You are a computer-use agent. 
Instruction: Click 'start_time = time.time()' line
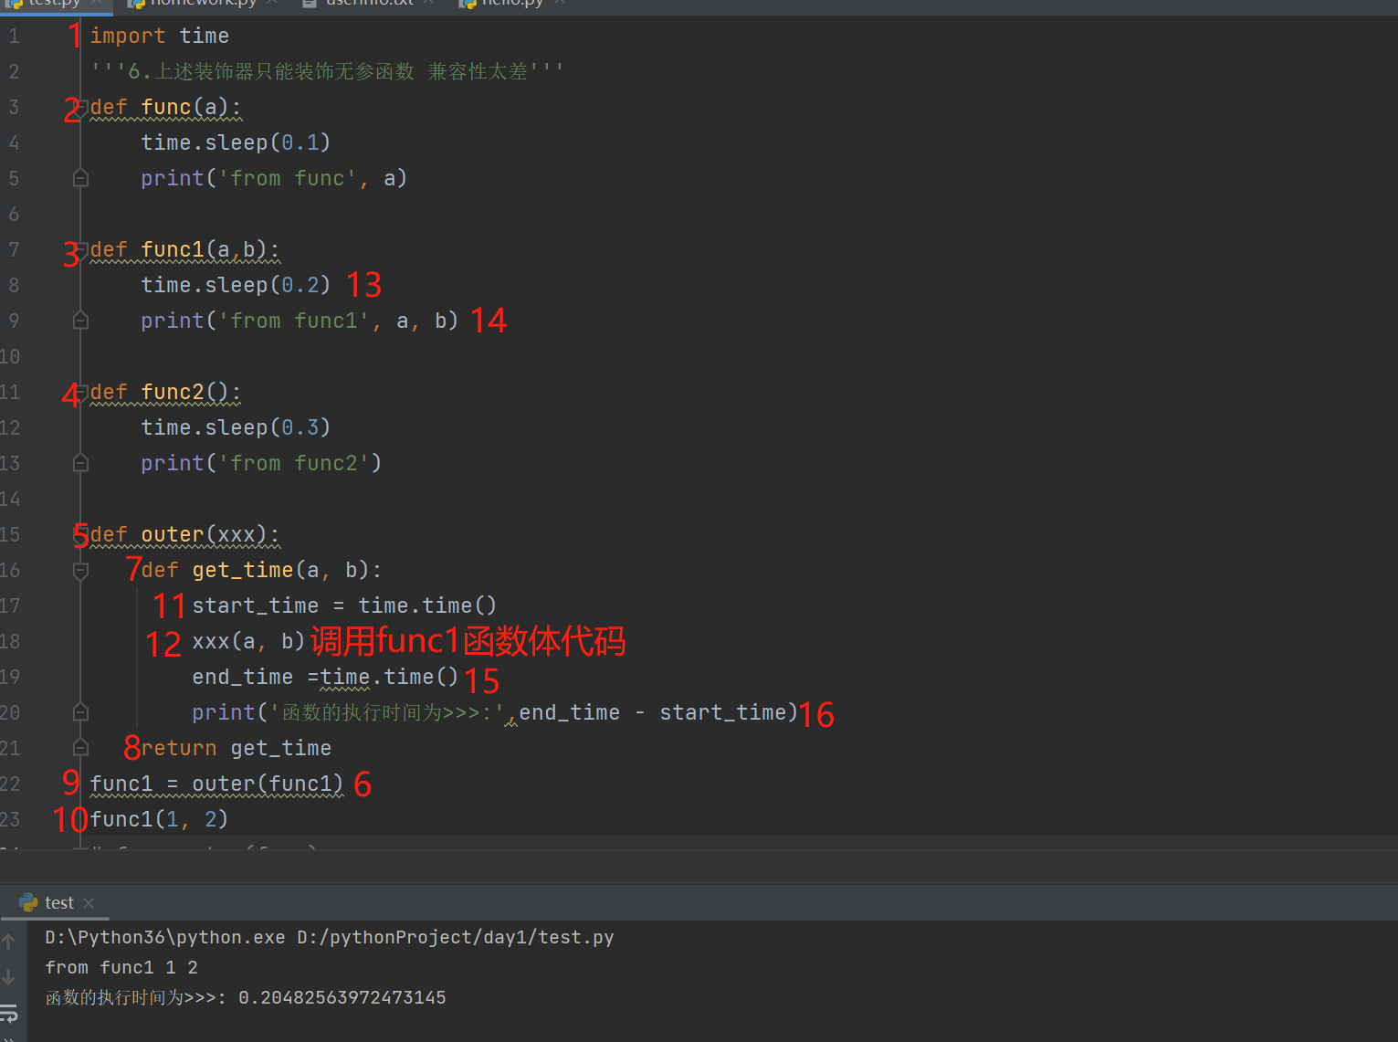(x=344, y=605)
